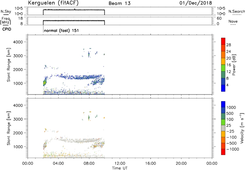Click the green echo cluster near 1000 km in power panel
The height and width of the screenshot is (170, 245).
coord(45,83)
